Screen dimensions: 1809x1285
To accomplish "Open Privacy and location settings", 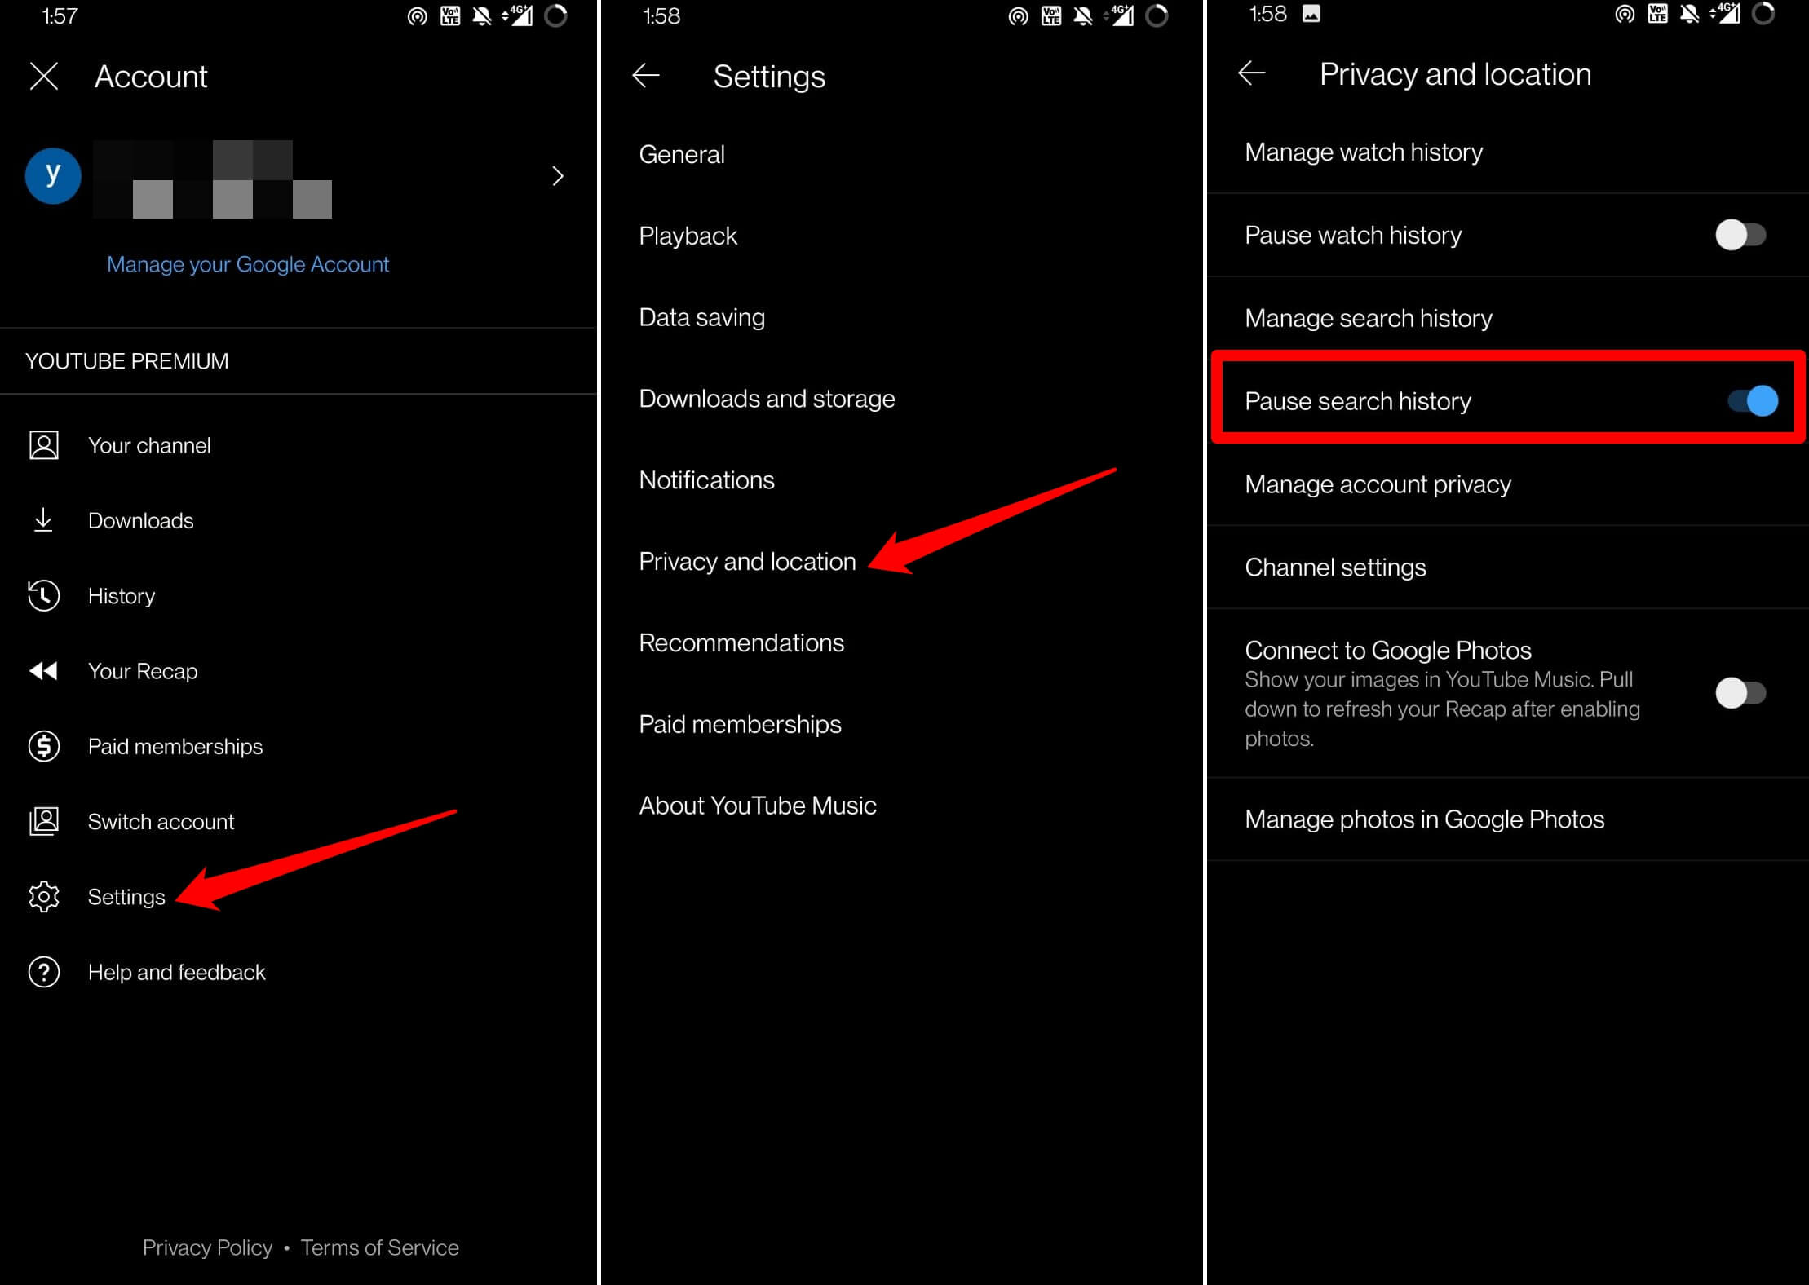I will [x=747, y=562].
